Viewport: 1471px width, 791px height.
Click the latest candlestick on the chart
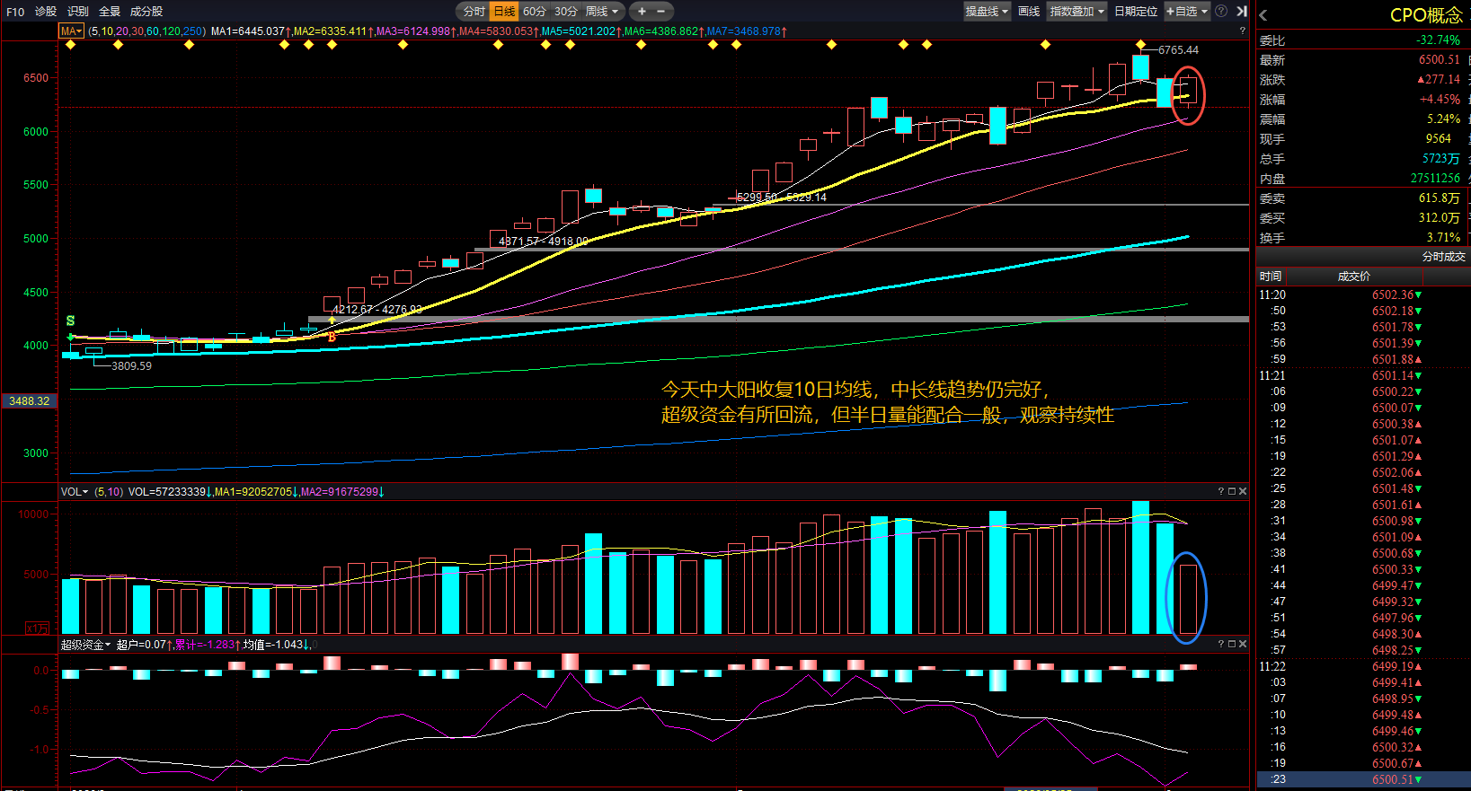(1188, 92)
